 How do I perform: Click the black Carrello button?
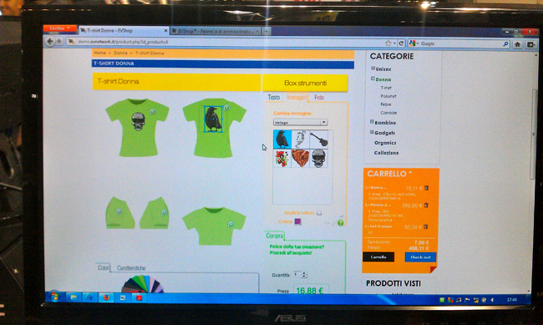378,257
